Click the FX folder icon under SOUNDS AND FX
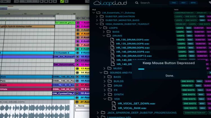Viewport: 211px width, 118px height. click(110, 90)
